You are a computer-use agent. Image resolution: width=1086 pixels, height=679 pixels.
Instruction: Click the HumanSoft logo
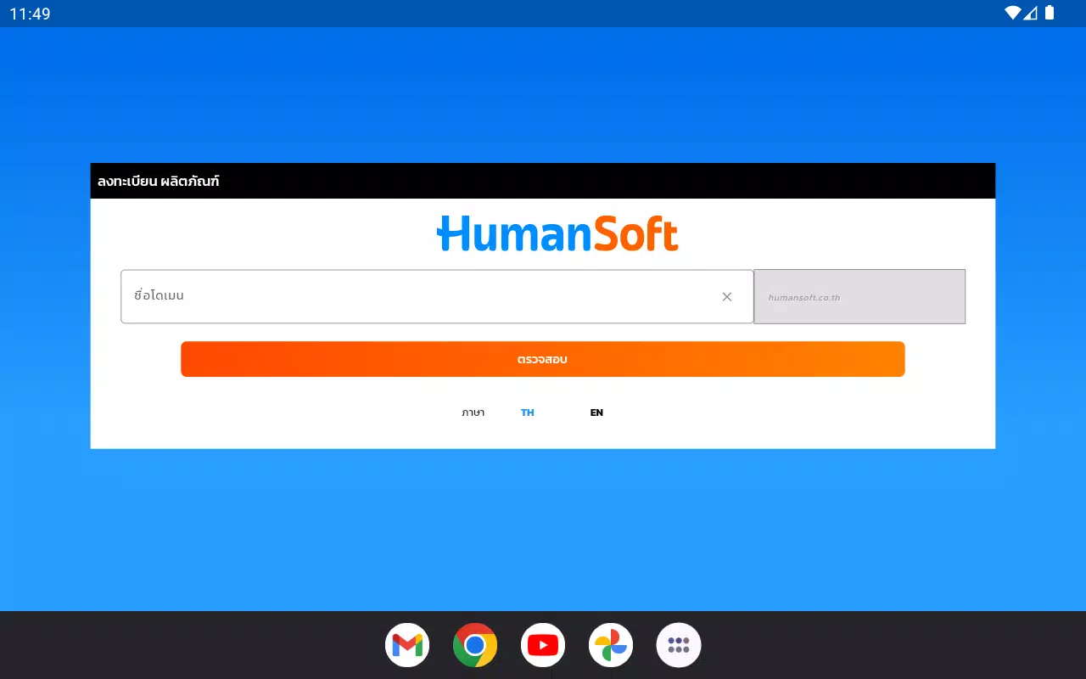click(x=557, y=233)
